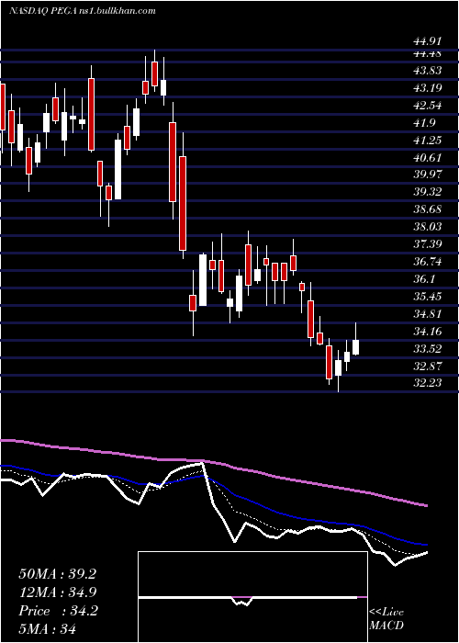459x643 pixels.
Task: Select the 35.45 price axis label
Action: pyautogui.click(x=427, y=296)
